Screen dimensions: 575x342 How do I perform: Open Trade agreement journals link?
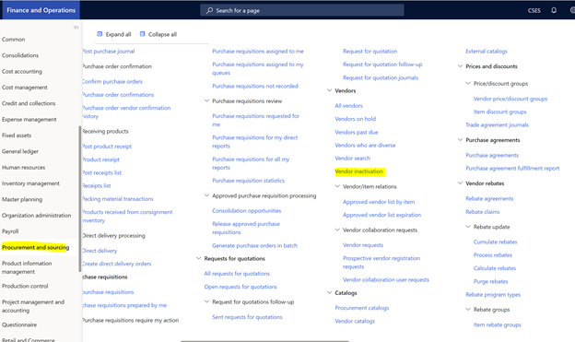click(498, 124)
